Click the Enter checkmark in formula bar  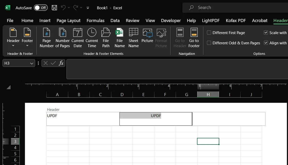[x=53, y=63]
